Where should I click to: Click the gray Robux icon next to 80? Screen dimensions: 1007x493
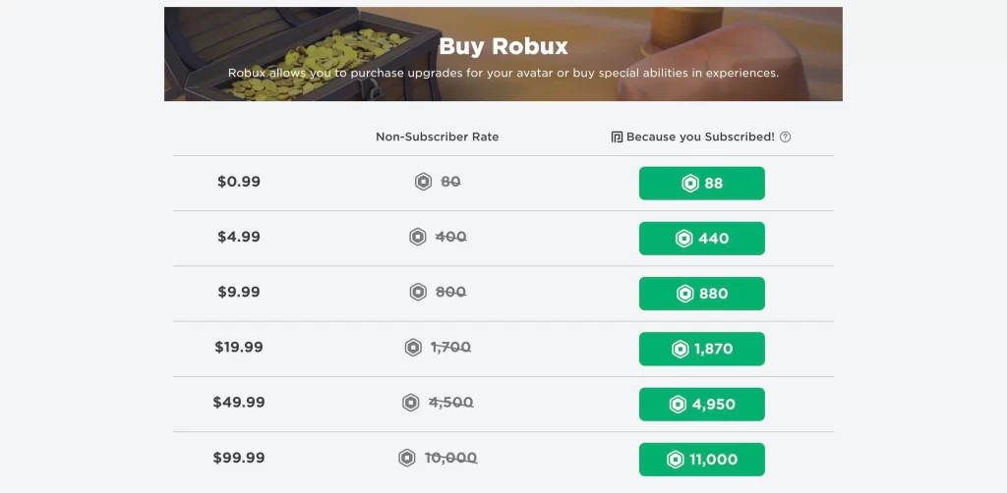tap(423, 182)
